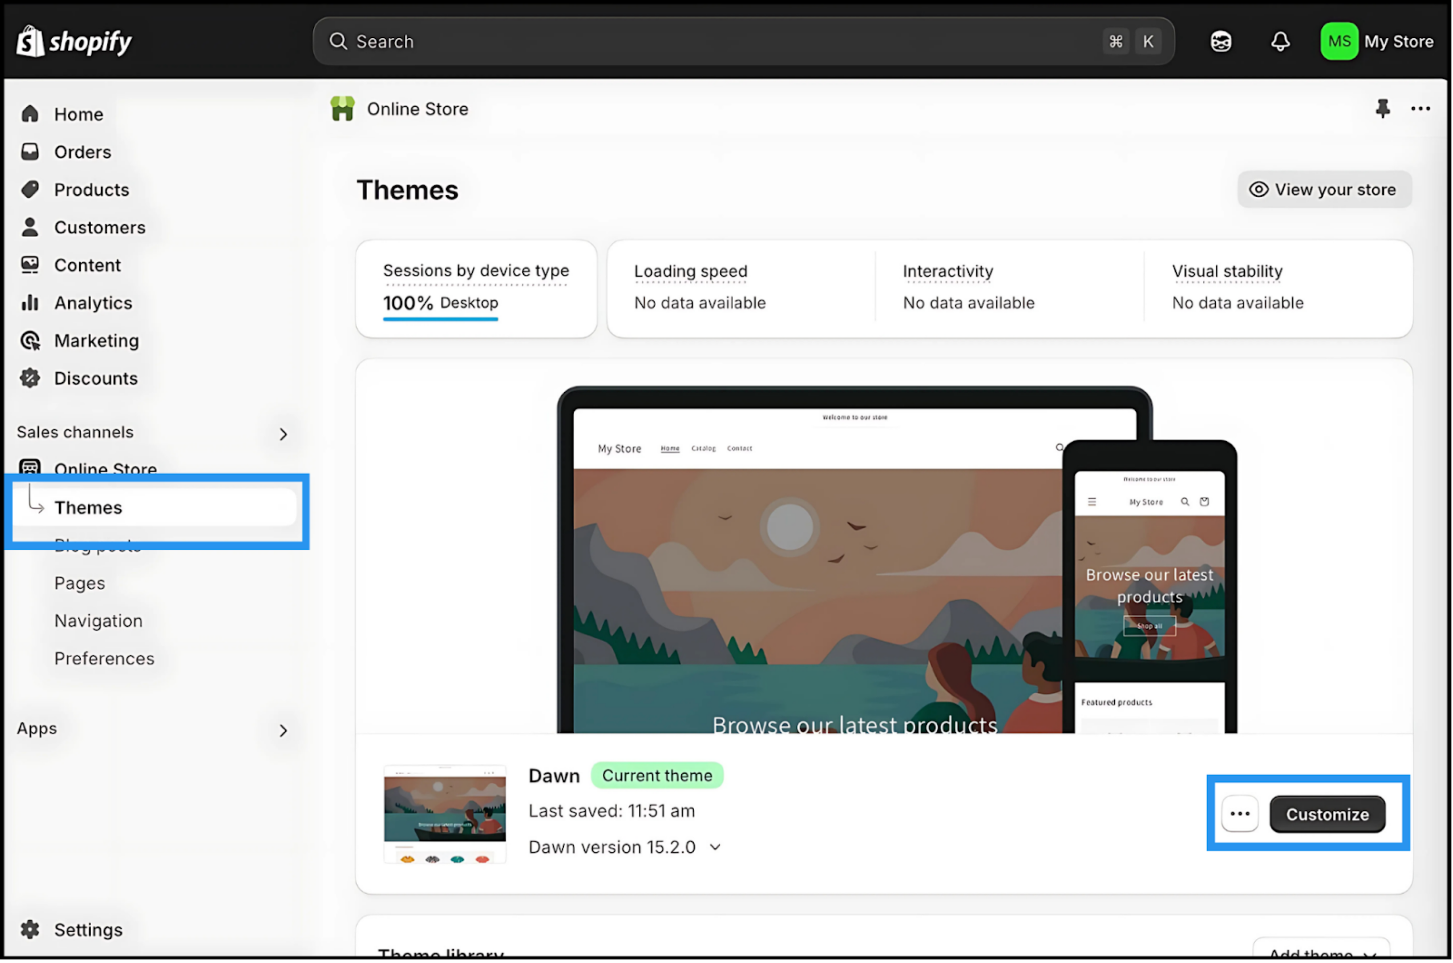Click the Online Store breadcrumb title
This screenshot has width=1453, height=963.
(x=418, y=109)
